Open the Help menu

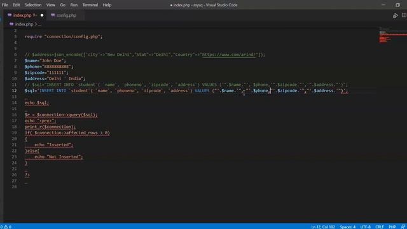click(x=107, y=5)
